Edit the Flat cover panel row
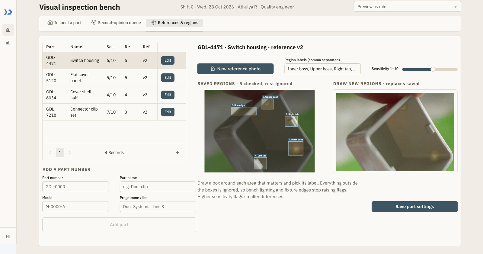 168,78
